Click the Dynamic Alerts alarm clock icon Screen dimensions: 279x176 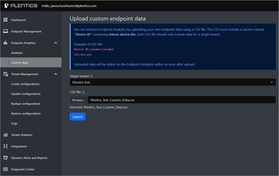[x=5, y=158]
